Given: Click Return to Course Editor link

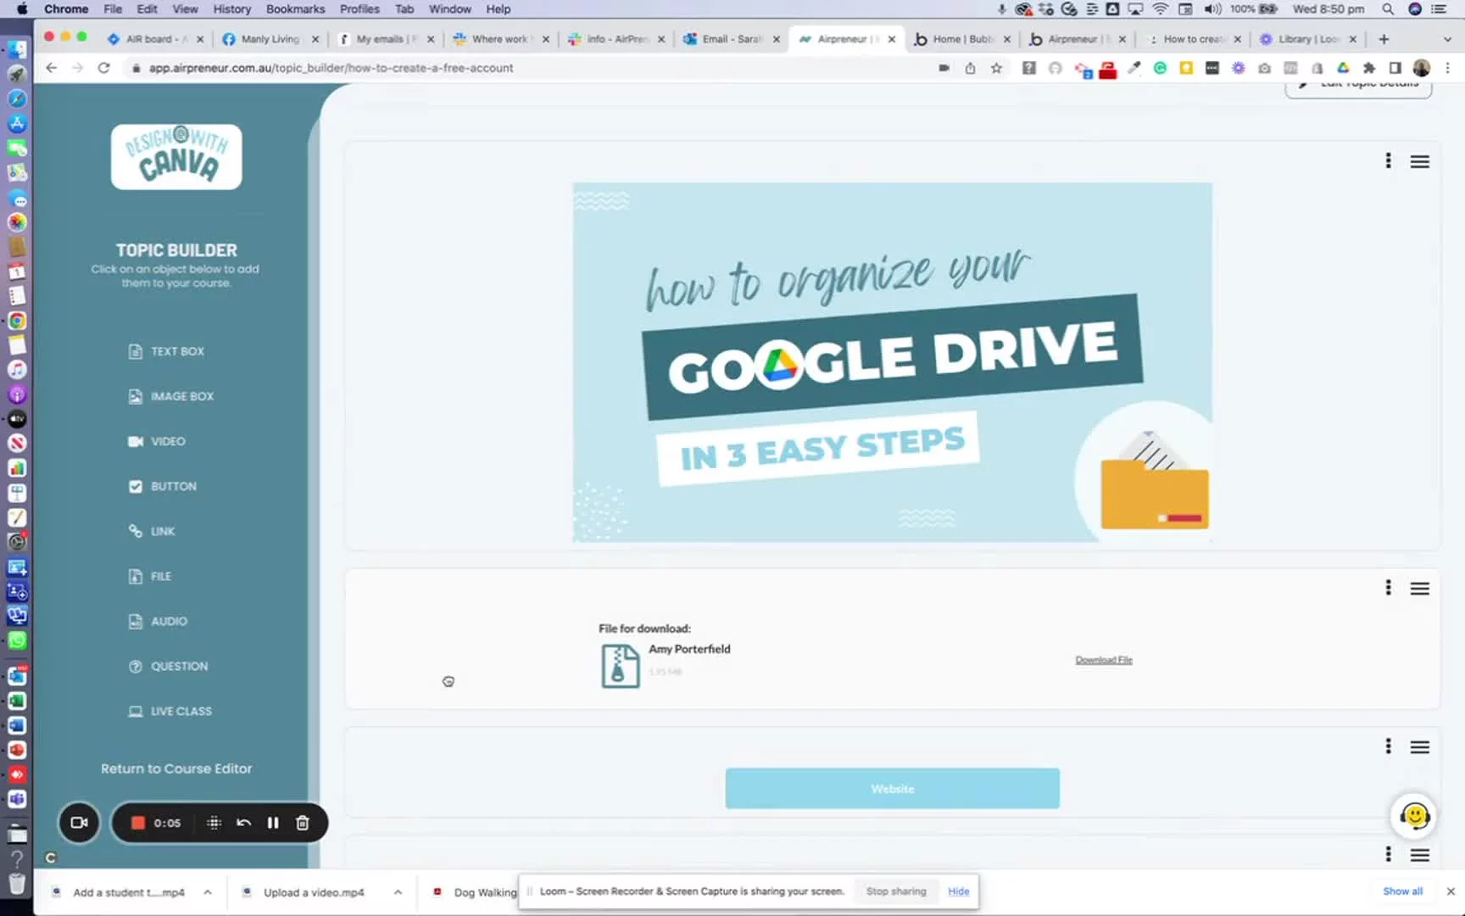Looking at the screenshot, I should (176, 768).
